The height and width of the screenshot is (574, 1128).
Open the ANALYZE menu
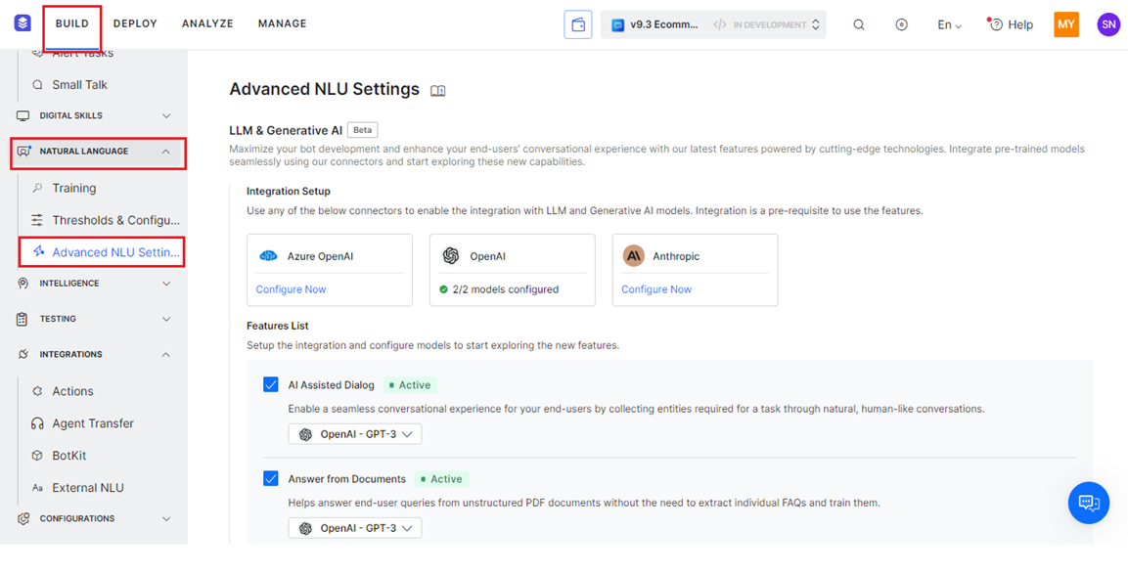207,22
